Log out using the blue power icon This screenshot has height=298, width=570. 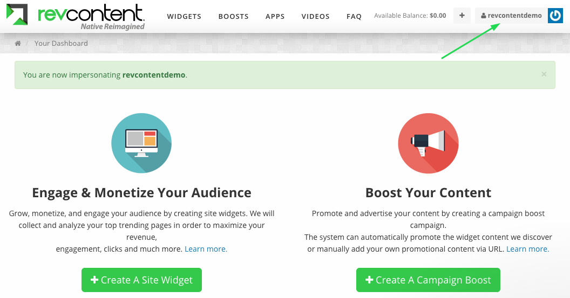click(x=555, y=16)
